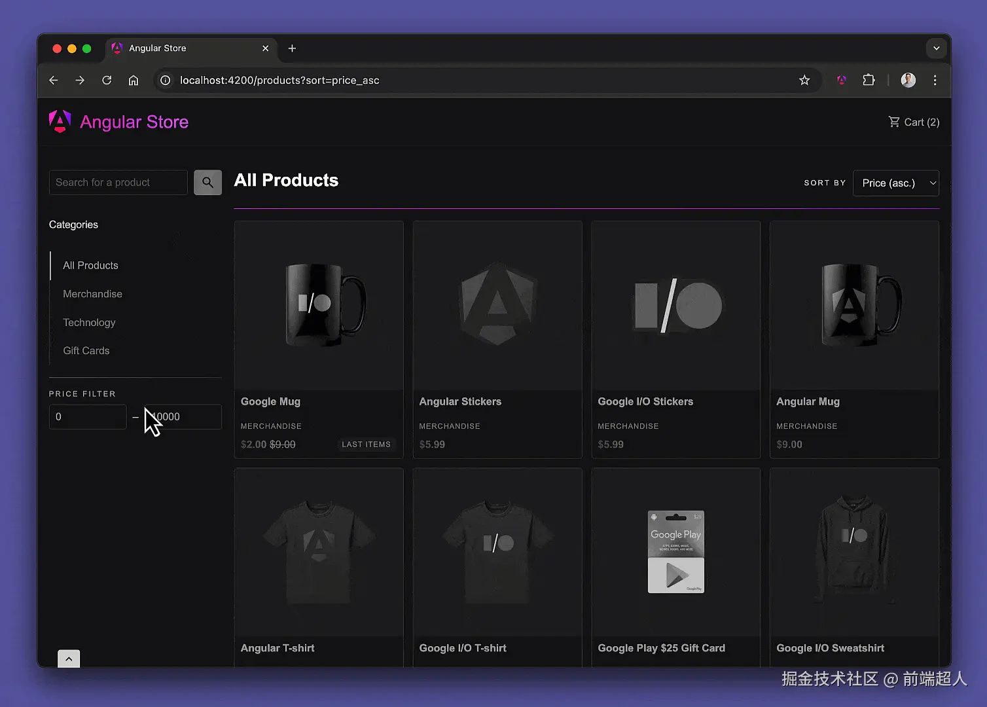Click the Google Play gift card image
This screenshot has width=987, height=707.
pos(676,552)
